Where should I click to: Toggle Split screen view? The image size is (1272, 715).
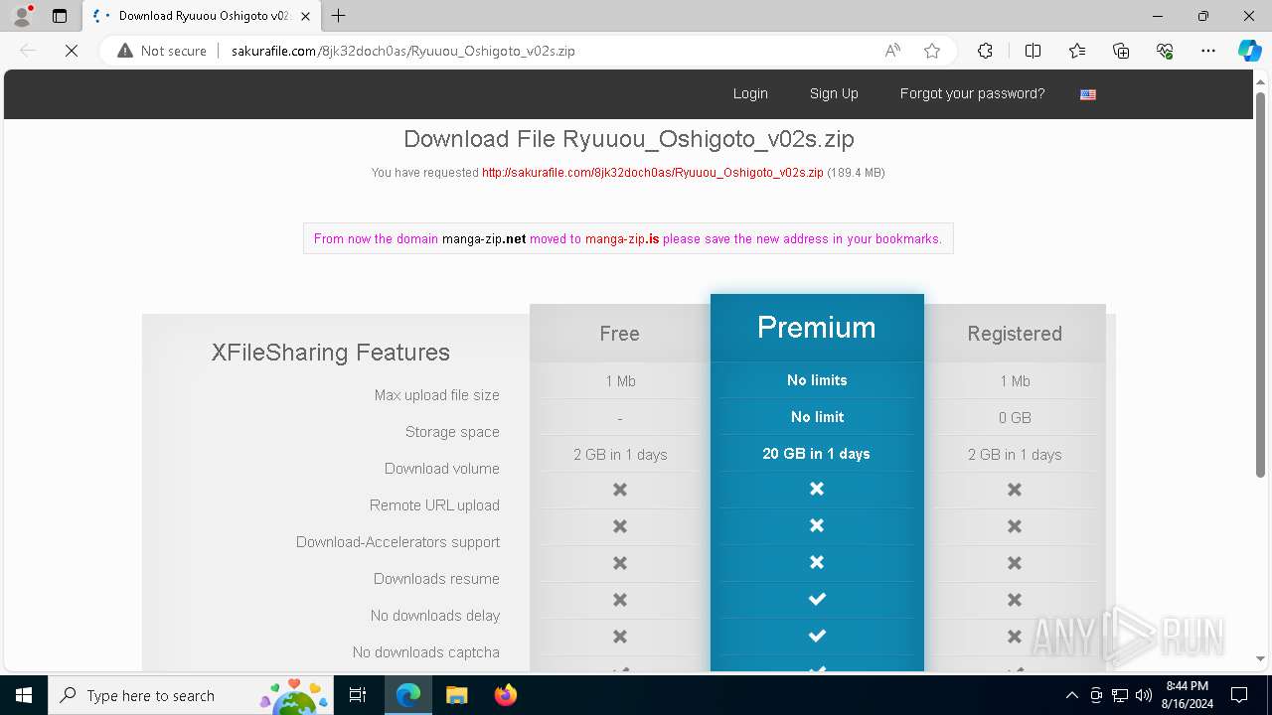(1033, 51)
